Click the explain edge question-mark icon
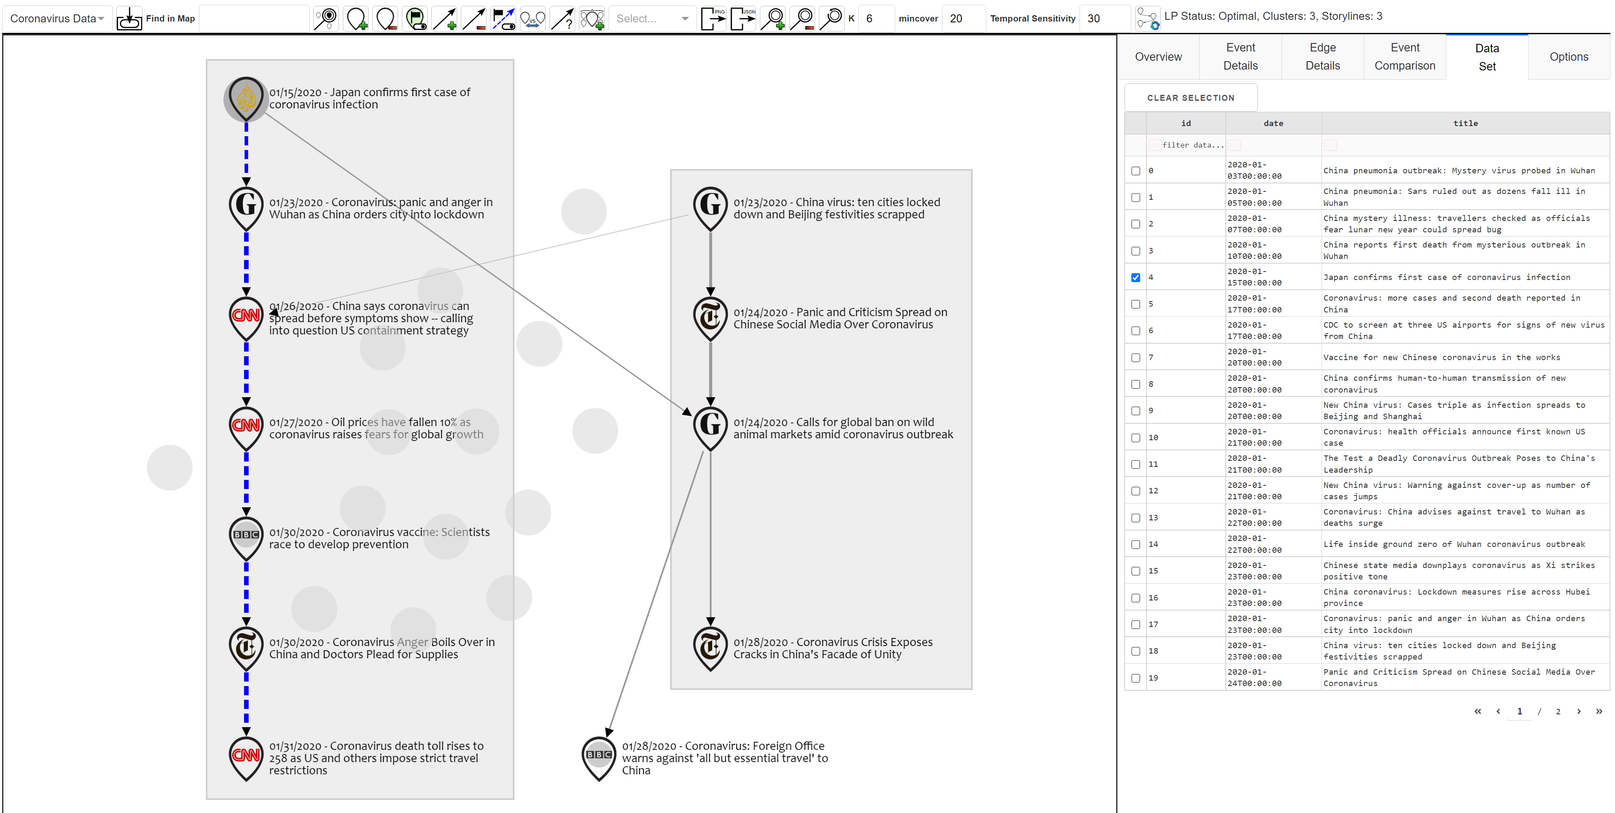 pyautogui.click(x=563, y=18)
